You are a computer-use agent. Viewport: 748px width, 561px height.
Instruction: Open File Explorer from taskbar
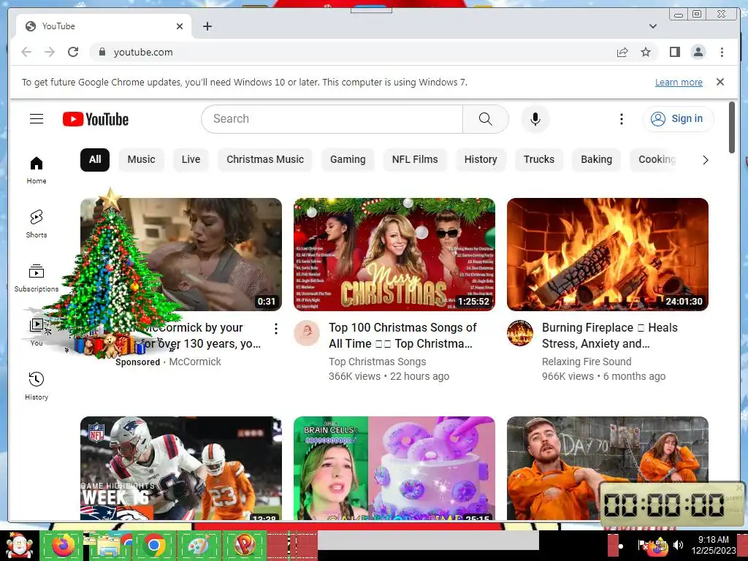(108, 545)
